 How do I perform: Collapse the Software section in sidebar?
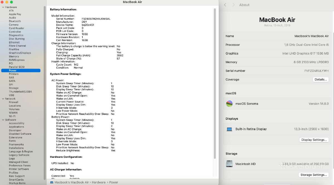[x=3, y=120]
